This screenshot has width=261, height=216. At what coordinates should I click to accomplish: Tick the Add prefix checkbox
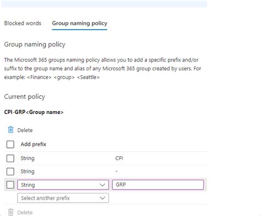(10, 145)
